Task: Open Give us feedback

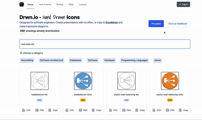Action: 178,24
